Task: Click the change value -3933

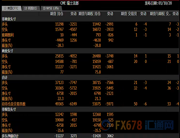Action: click(x=109, y=29)
